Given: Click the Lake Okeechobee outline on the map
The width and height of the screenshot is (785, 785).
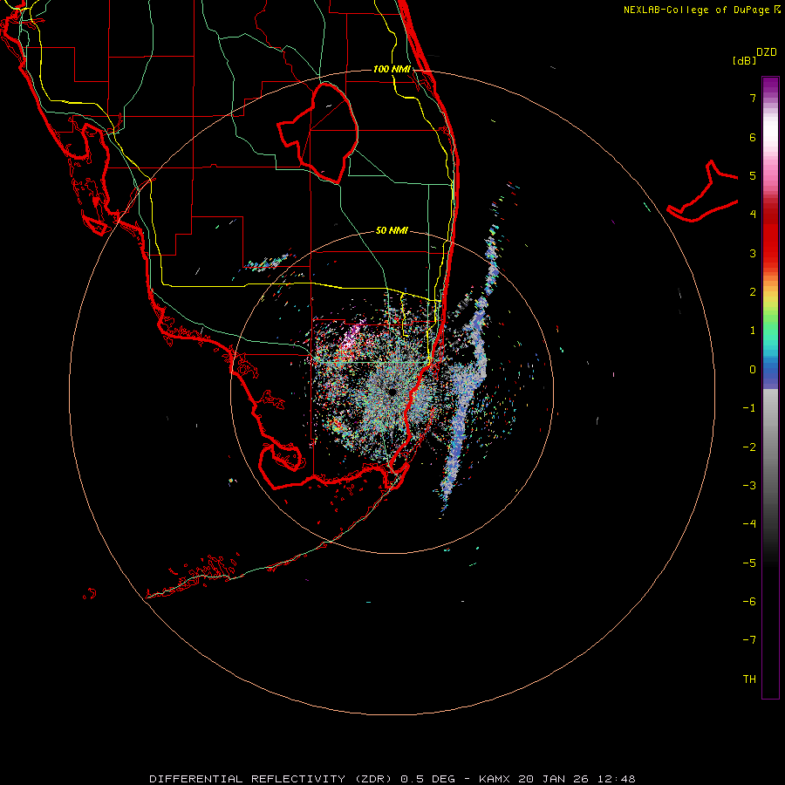Looking at the screenshot, I should [x=317, y=133].
